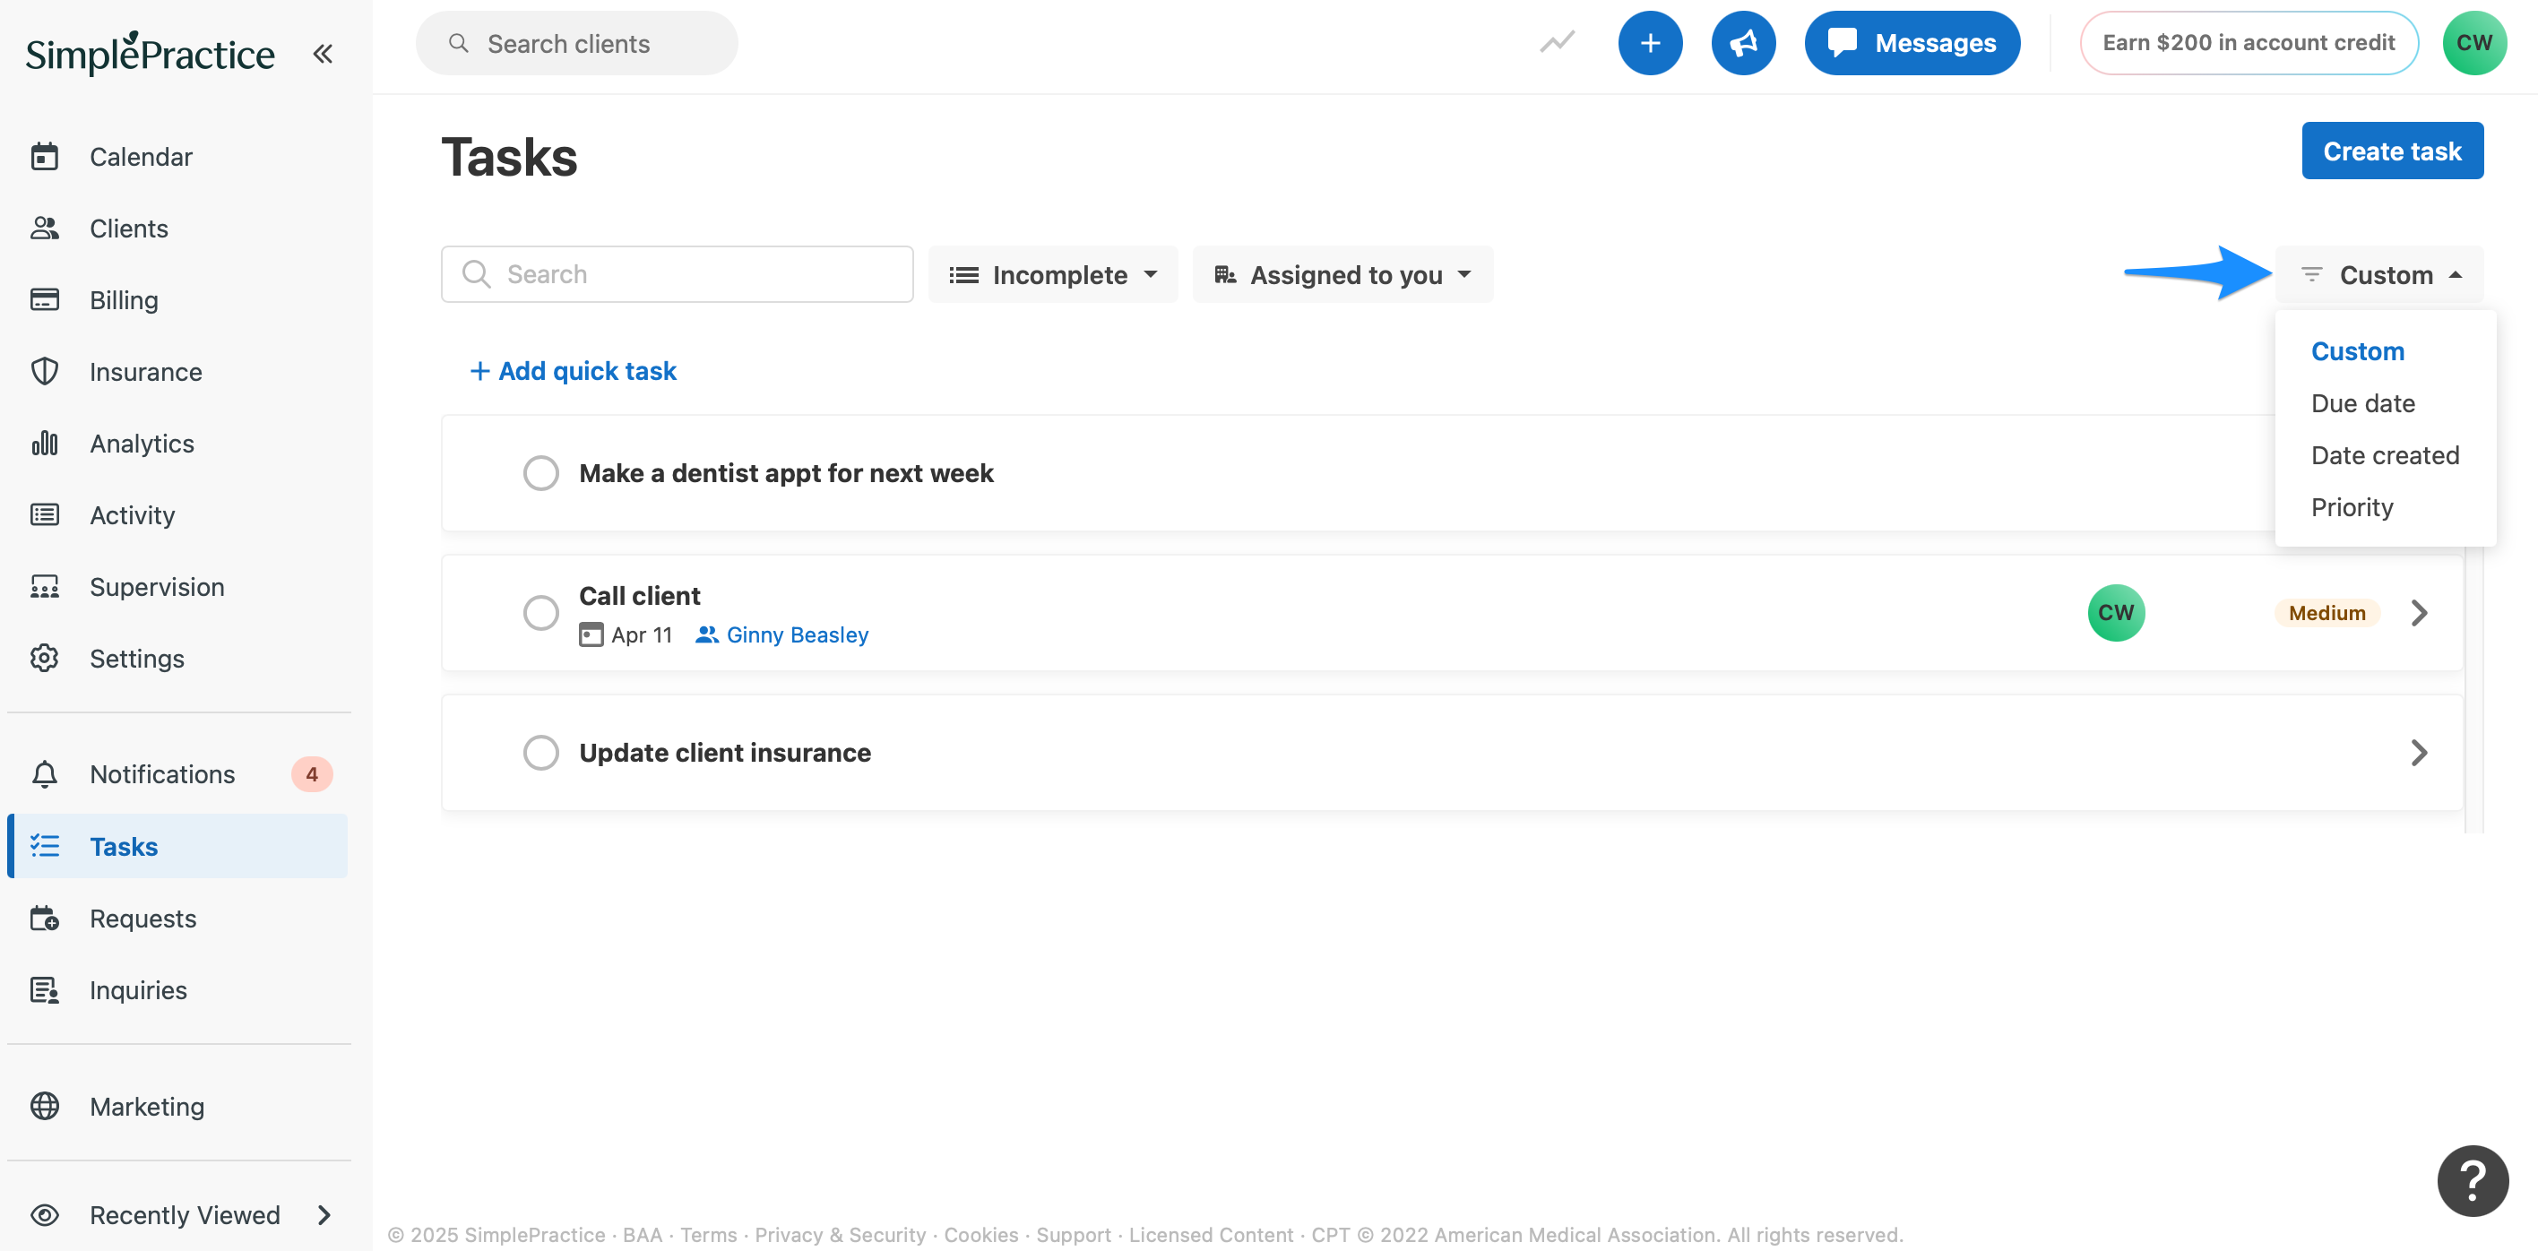Viewport: 2538px width, 1251px height.
Task: Click the Billing card icon
Action: click(44, 299)
